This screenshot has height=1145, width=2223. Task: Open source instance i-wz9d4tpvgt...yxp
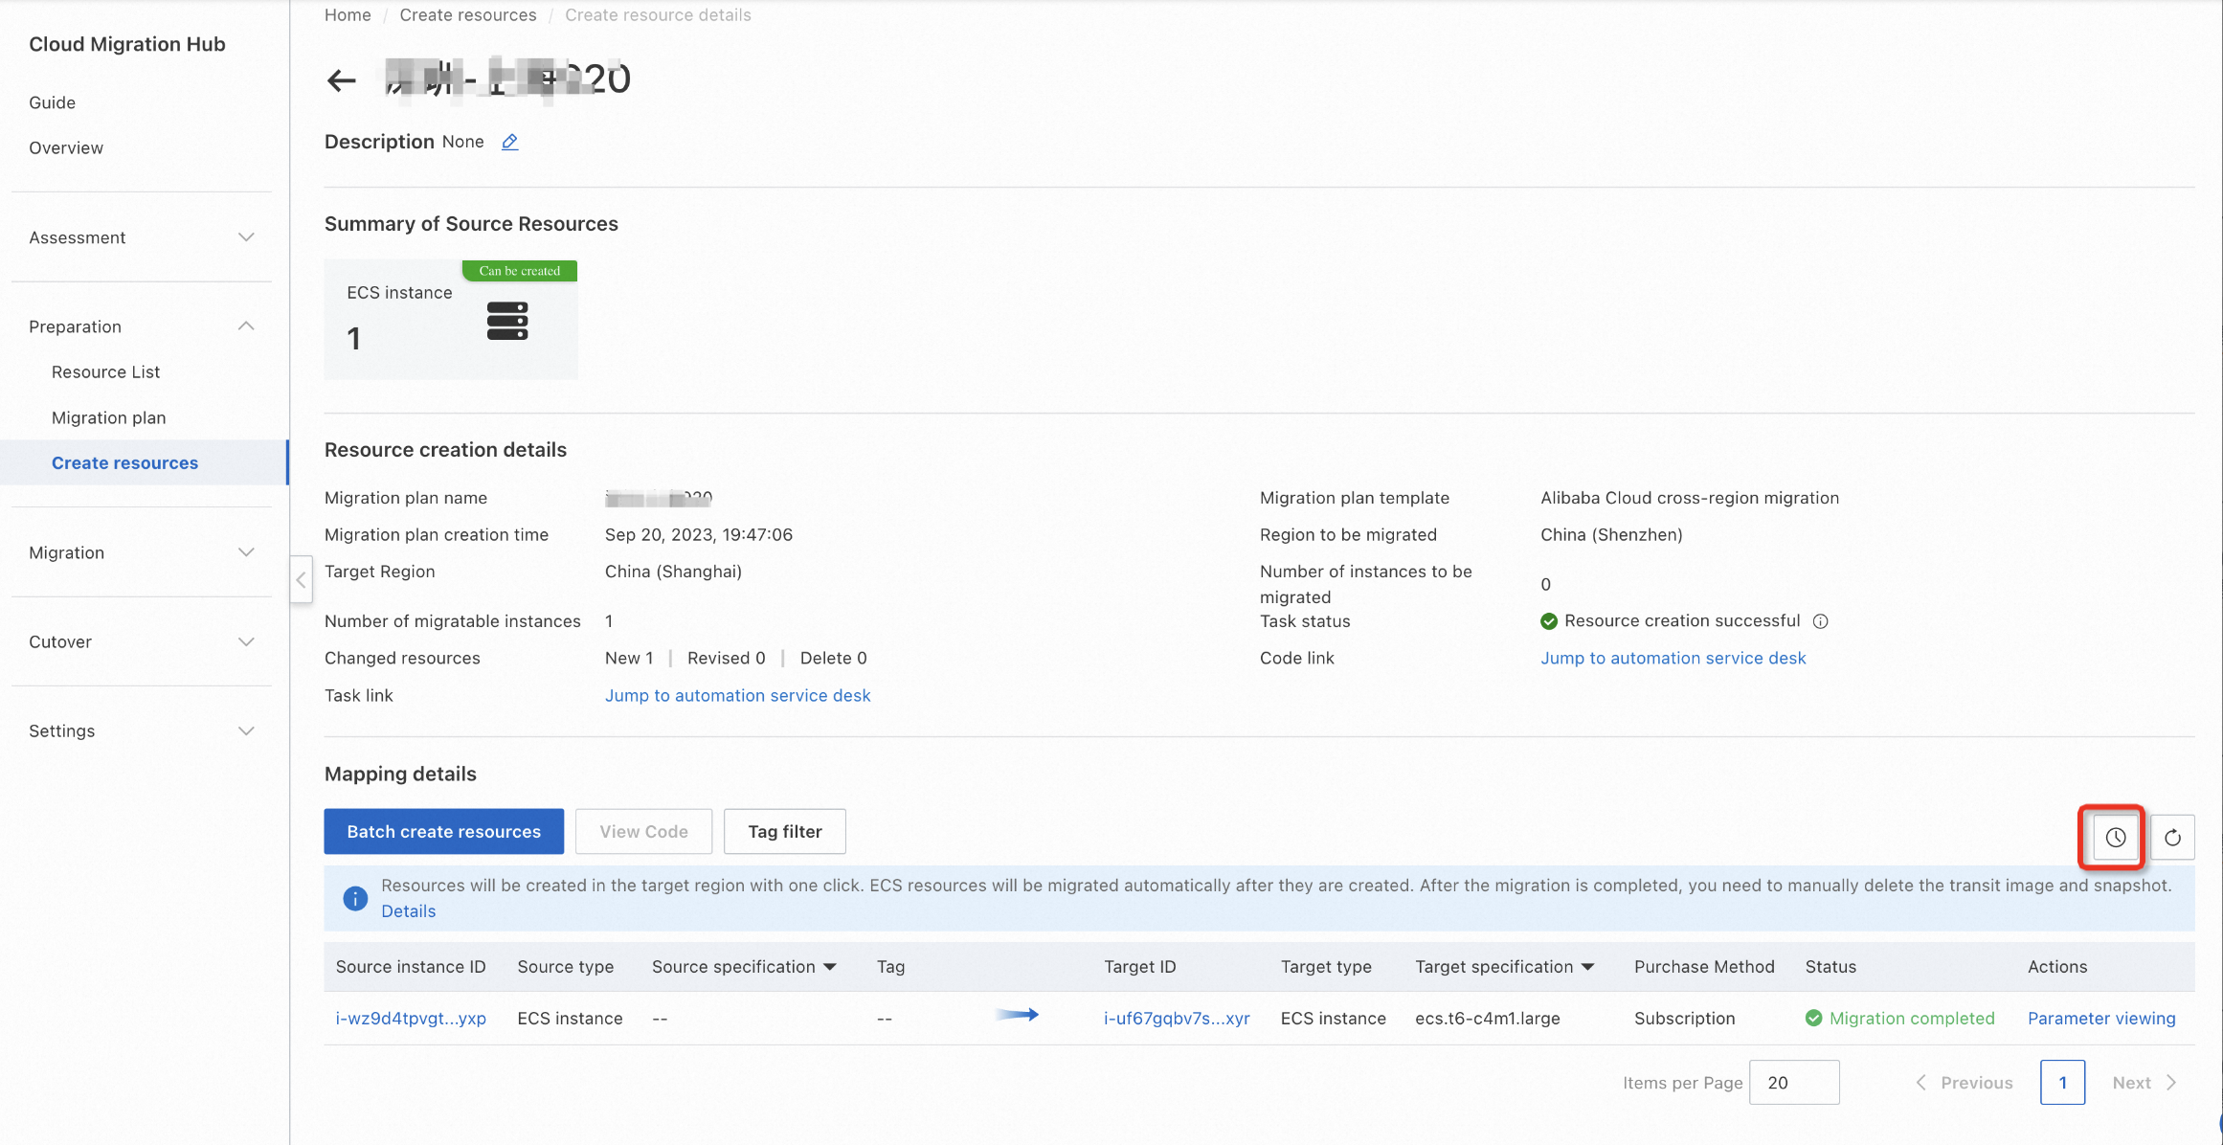click(411, 1018)
